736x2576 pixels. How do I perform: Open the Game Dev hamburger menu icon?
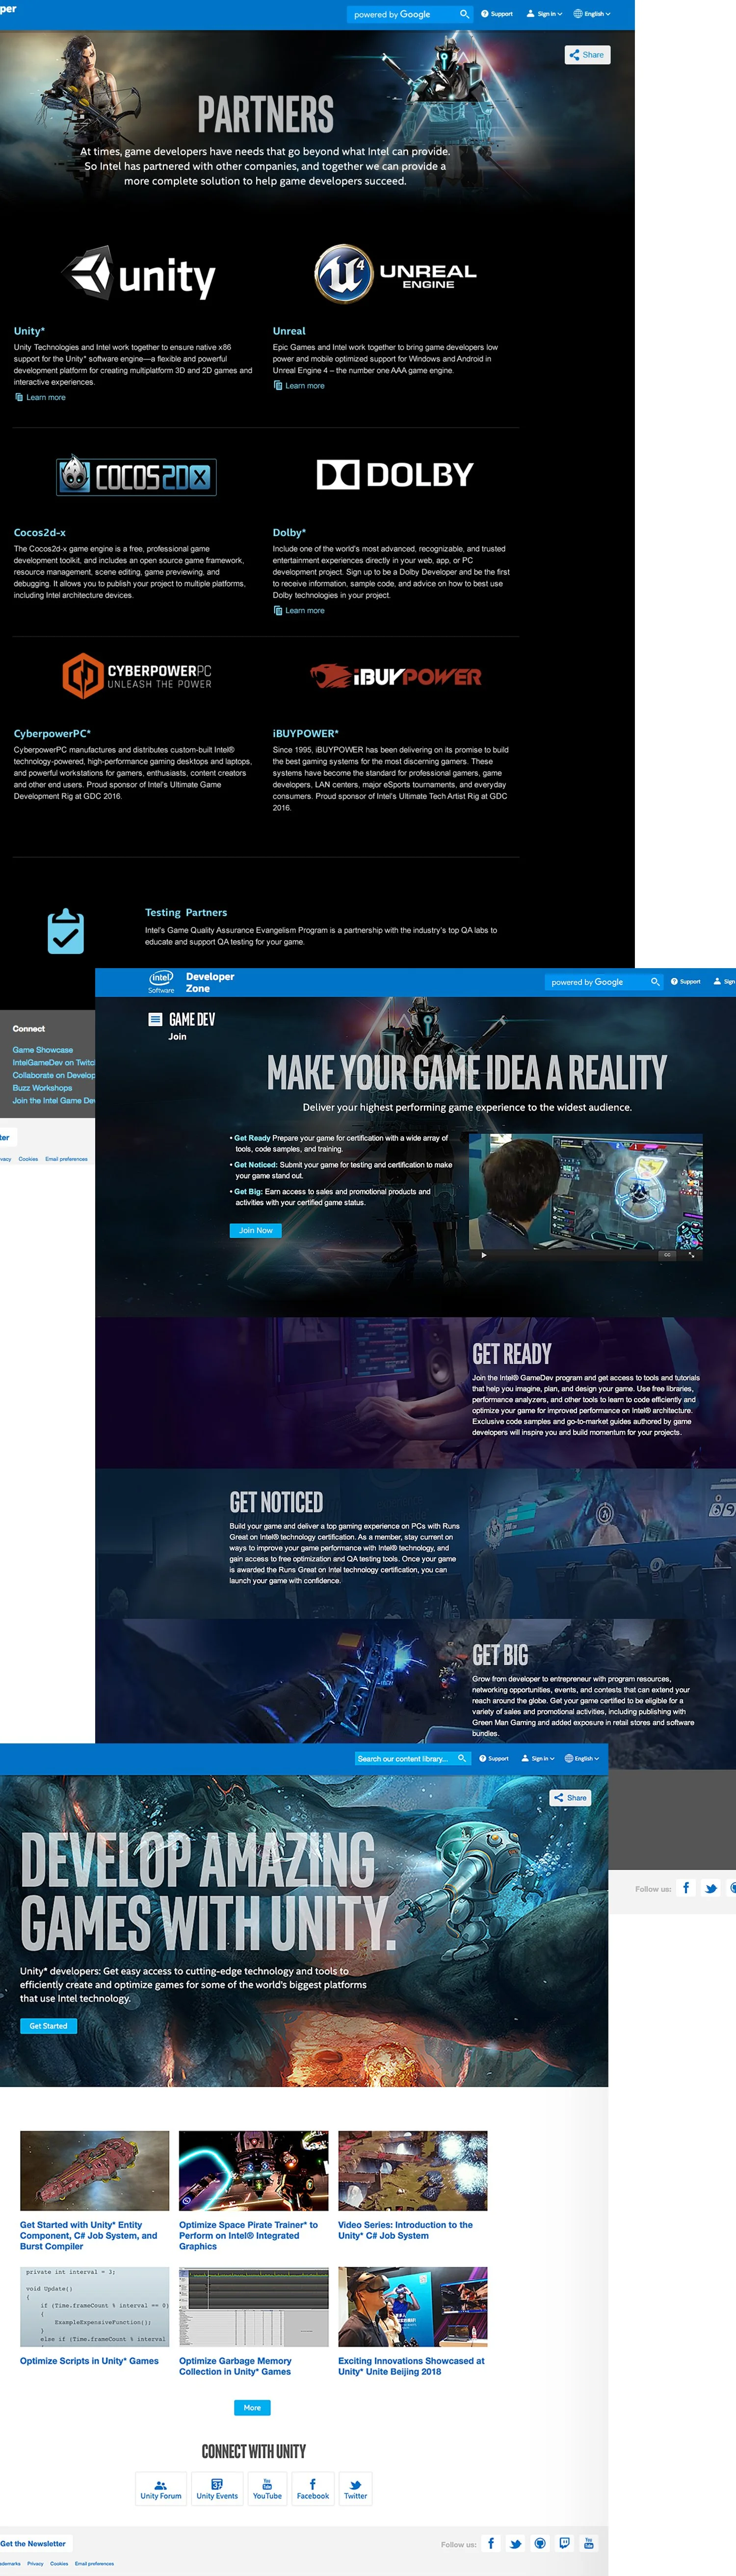[x=155, y=1020]
